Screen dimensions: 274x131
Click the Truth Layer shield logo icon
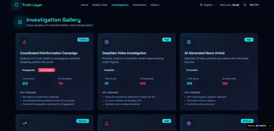16,5
